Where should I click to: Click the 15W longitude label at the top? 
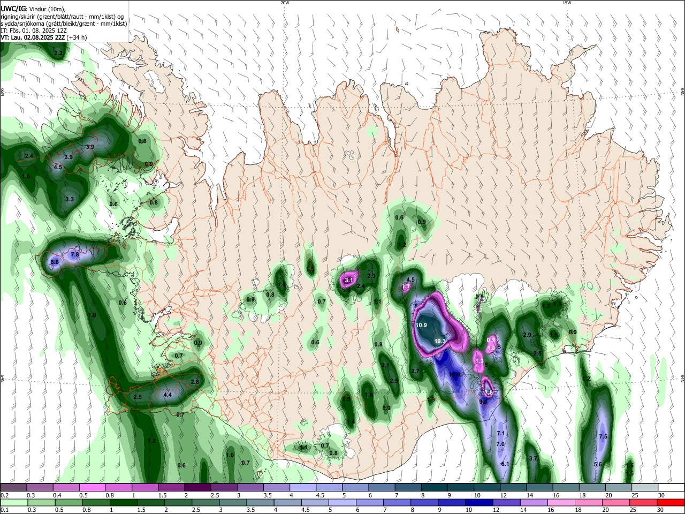coord(566,3)
